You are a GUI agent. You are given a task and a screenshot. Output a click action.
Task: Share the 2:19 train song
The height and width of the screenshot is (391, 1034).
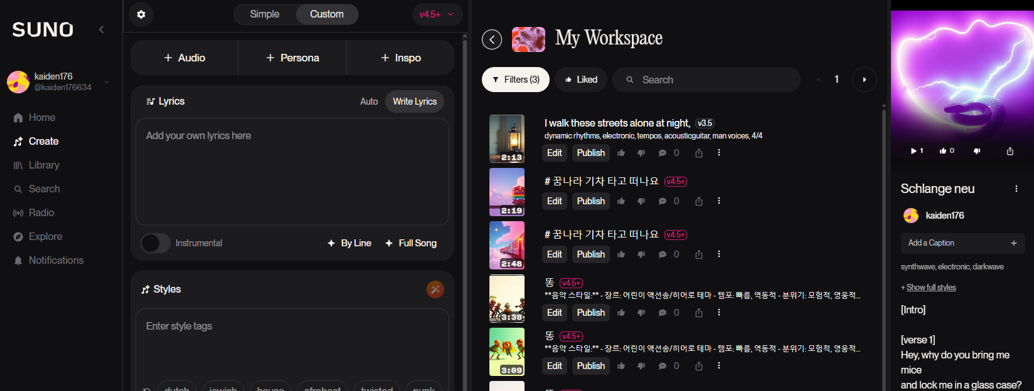click(699, 201)
